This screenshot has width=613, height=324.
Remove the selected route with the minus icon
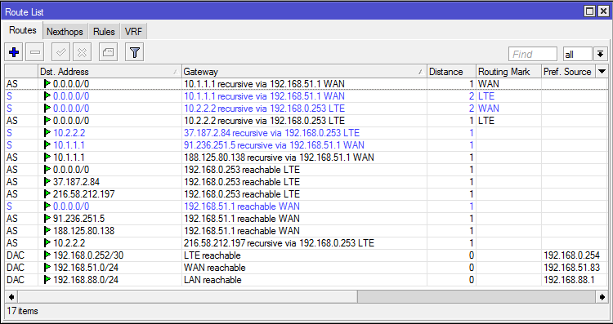coord(35,52)
